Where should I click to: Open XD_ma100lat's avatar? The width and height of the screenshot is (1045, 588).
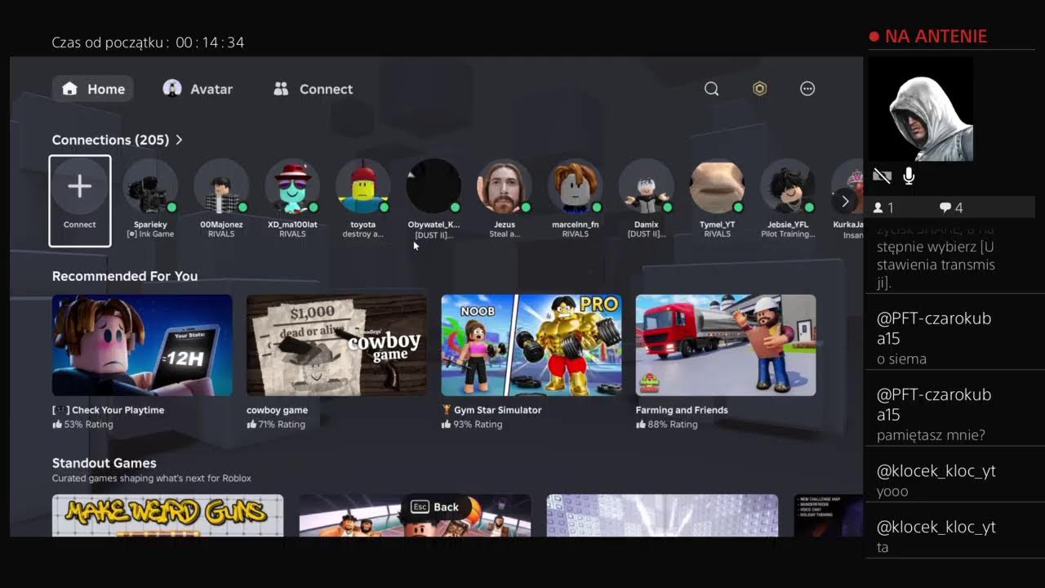(292, 186)
